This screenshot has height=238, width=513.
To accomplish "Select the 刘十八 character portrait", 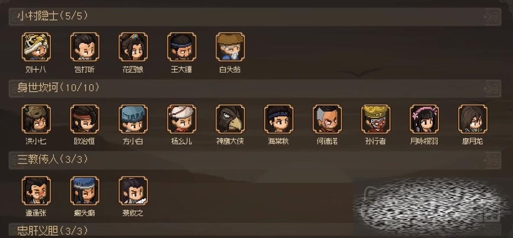I will coord(36,47).
